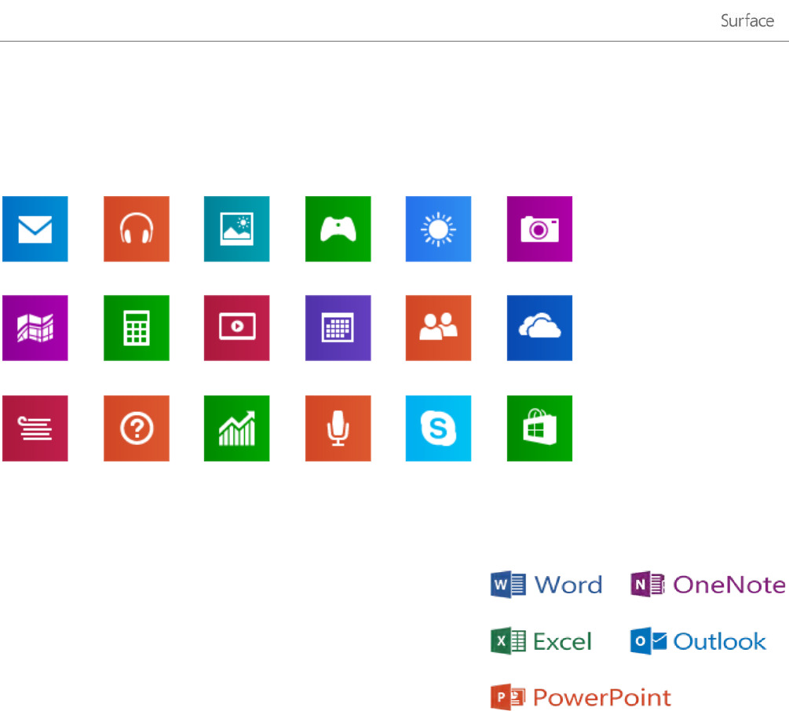Click the Calculator tile
This screenshot has height=711, width=789.
point(137,328)
